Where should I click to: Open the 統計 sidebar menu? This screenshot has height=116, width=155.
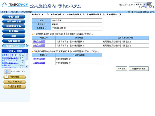14,36
